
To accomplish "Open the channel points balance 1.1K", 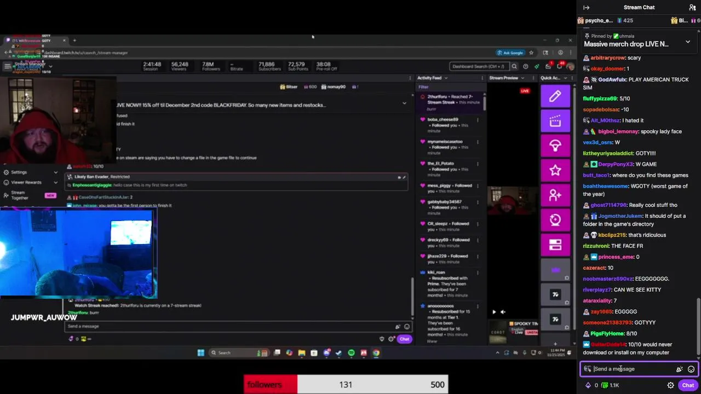I will 610,385.
